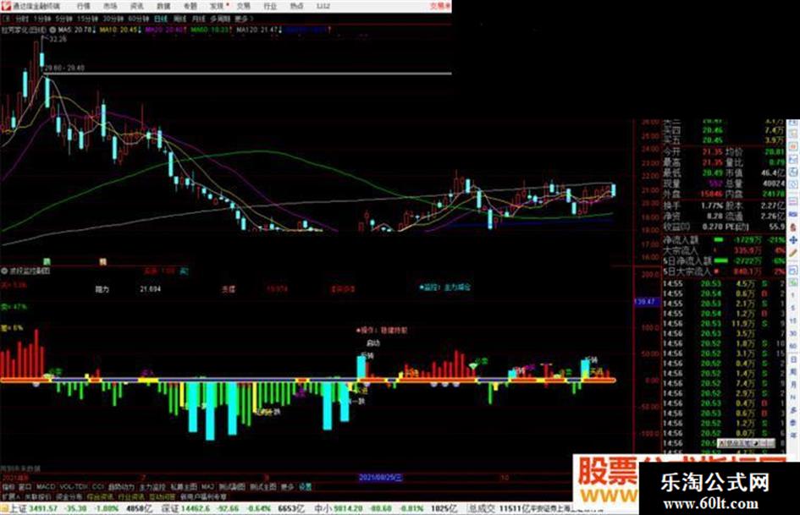This screenshot has width=800, height=515.
Task: Open the 发现 menu
Action: point(217,6)
